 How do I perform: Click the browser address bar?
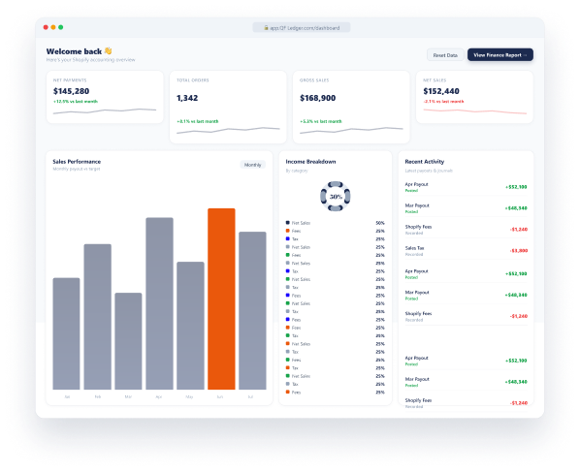[302, 28]
